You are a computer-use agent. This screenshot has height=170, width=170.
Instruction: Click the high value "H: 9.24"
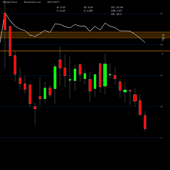click(x=88, y=7)
